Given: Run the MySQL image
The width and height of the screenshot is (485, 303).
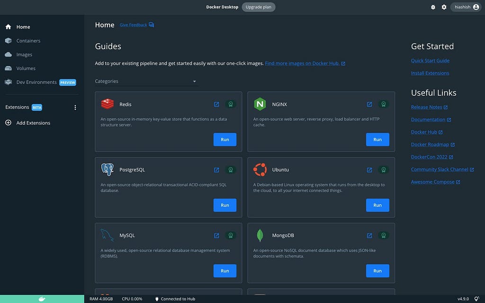Looking at the screenshot, I should (225, 270).
